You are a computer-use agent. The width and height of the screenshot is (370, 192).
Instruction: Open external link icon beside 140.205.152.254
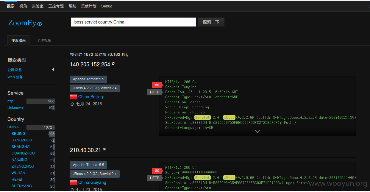click(113, 63)
